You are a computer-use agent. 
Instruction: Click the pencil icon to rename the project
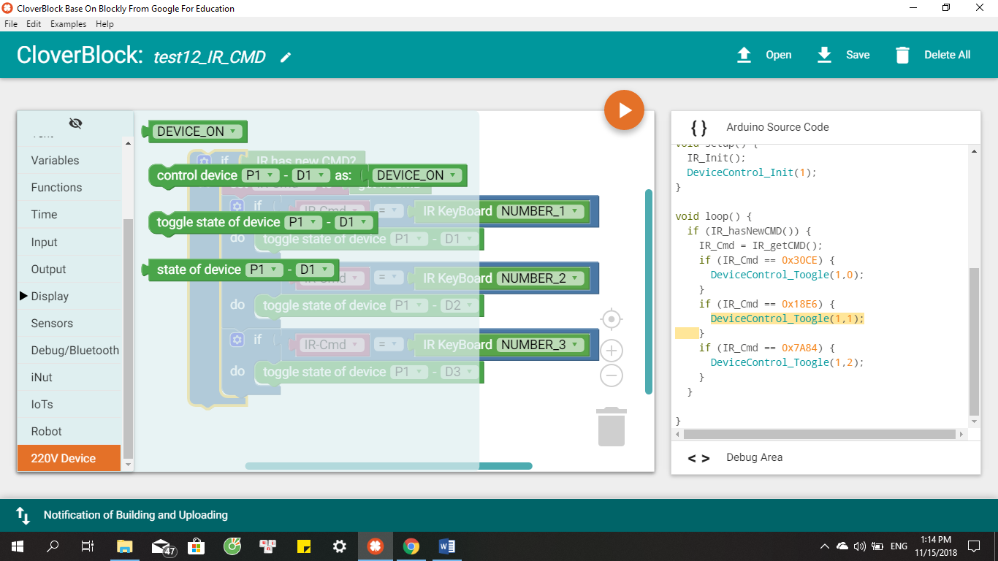tap(286, 57)
